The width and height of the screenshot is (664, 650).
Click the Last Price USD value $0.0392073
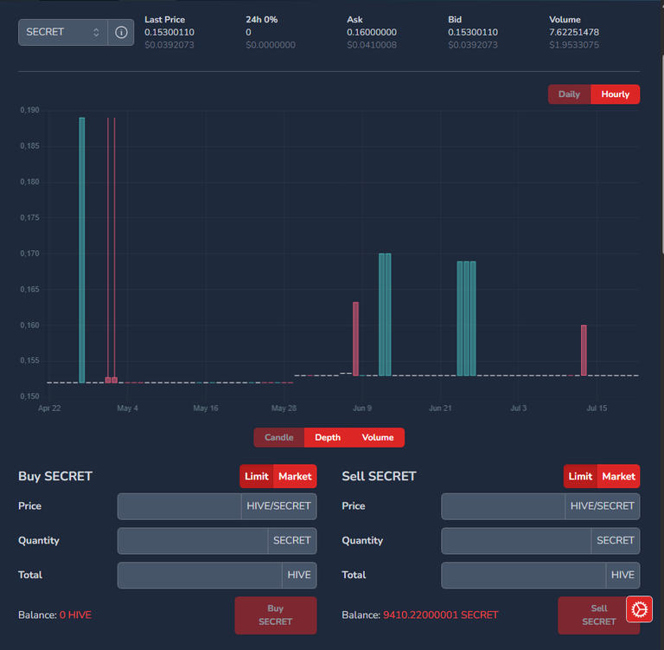pyautogui.click(x=169, y=45)
